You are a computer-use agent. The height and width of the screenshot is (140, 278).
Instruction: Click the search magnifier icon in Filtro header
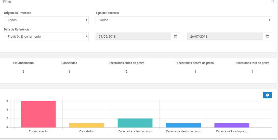coord(273,2)
